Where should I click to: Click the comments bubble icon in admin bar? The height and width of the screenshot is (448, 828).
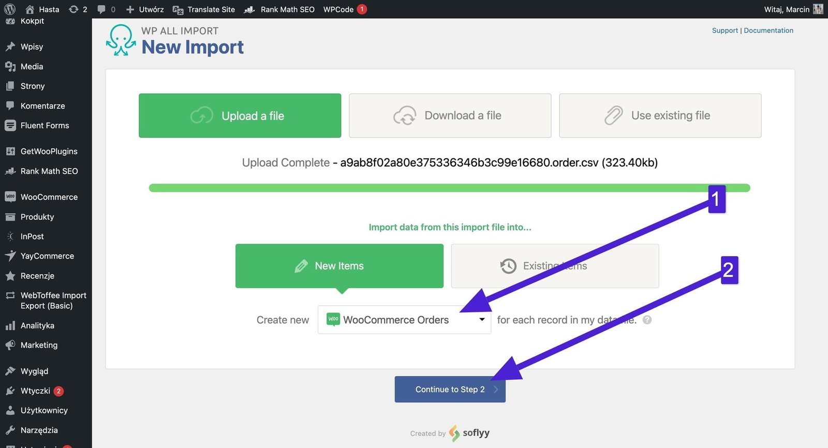click(x=101, y=9)
